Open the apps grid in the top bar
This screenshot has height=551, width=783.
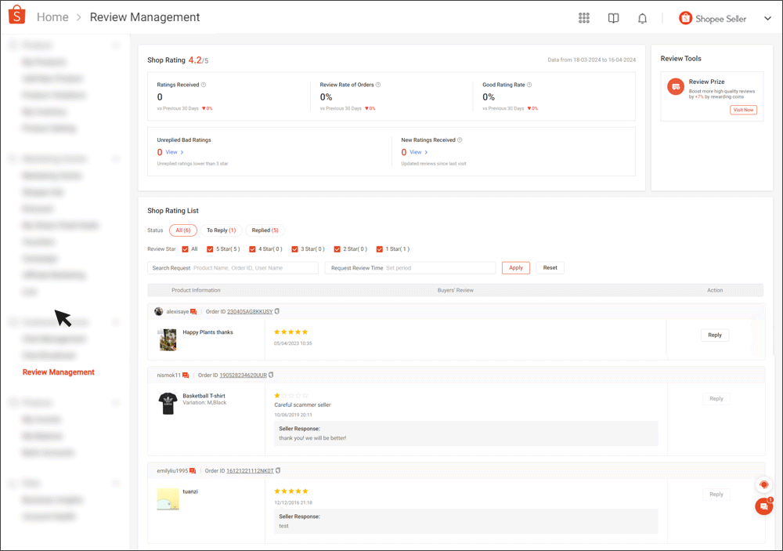583,18
